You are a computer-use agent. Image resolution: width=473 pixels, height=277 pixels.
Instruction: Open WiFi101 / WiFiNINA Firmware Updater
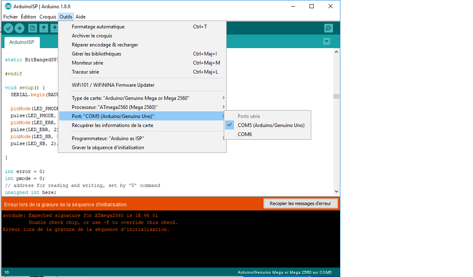coord(142,85)
